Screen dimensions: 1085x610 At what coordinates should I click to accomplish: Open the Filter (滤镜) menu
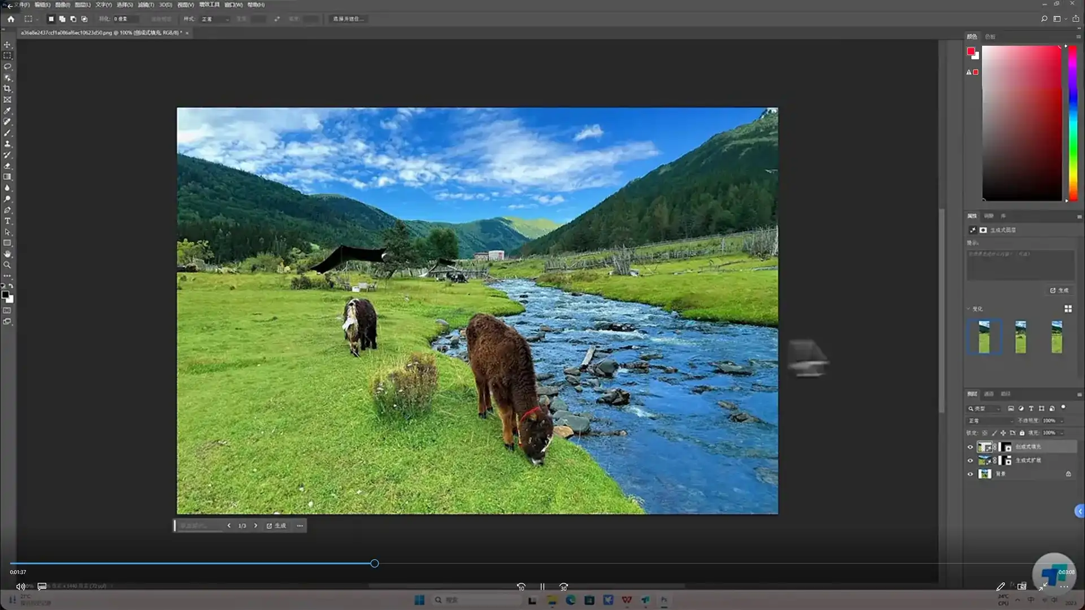coord(146,5)
